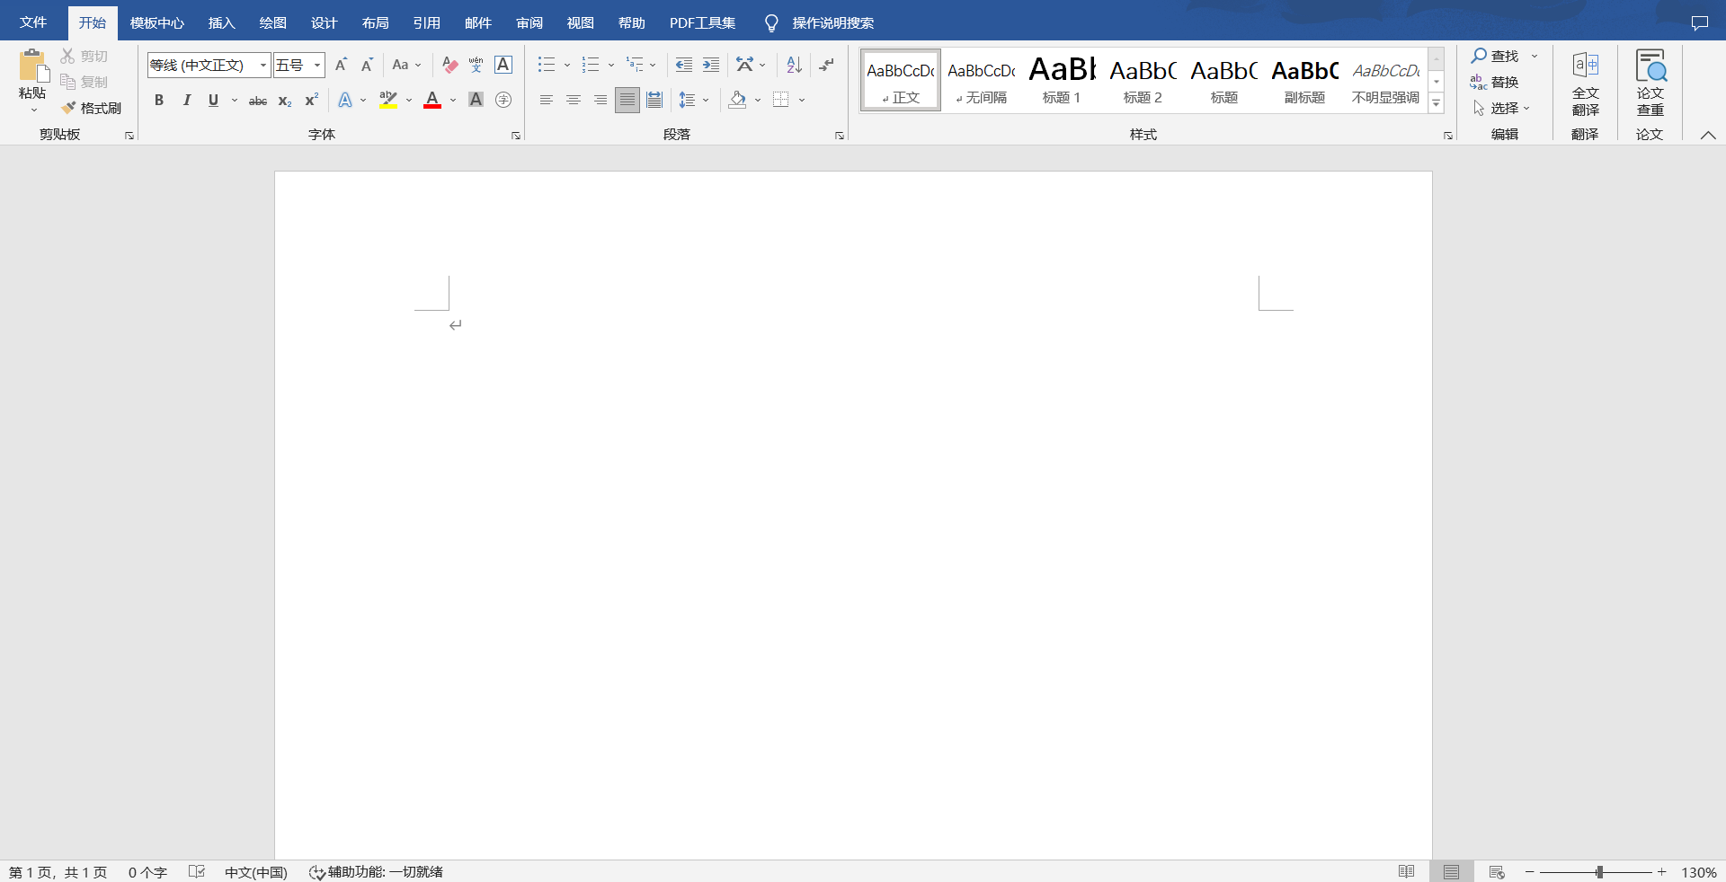Switch to Web Layout view in status bar
Screen dimensions: 1726x882
coord(1497,872)
